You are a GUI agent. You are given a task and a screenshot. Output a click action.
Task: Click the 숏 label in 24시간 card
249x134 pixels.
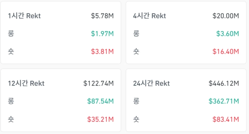click(x=136, y=119)
